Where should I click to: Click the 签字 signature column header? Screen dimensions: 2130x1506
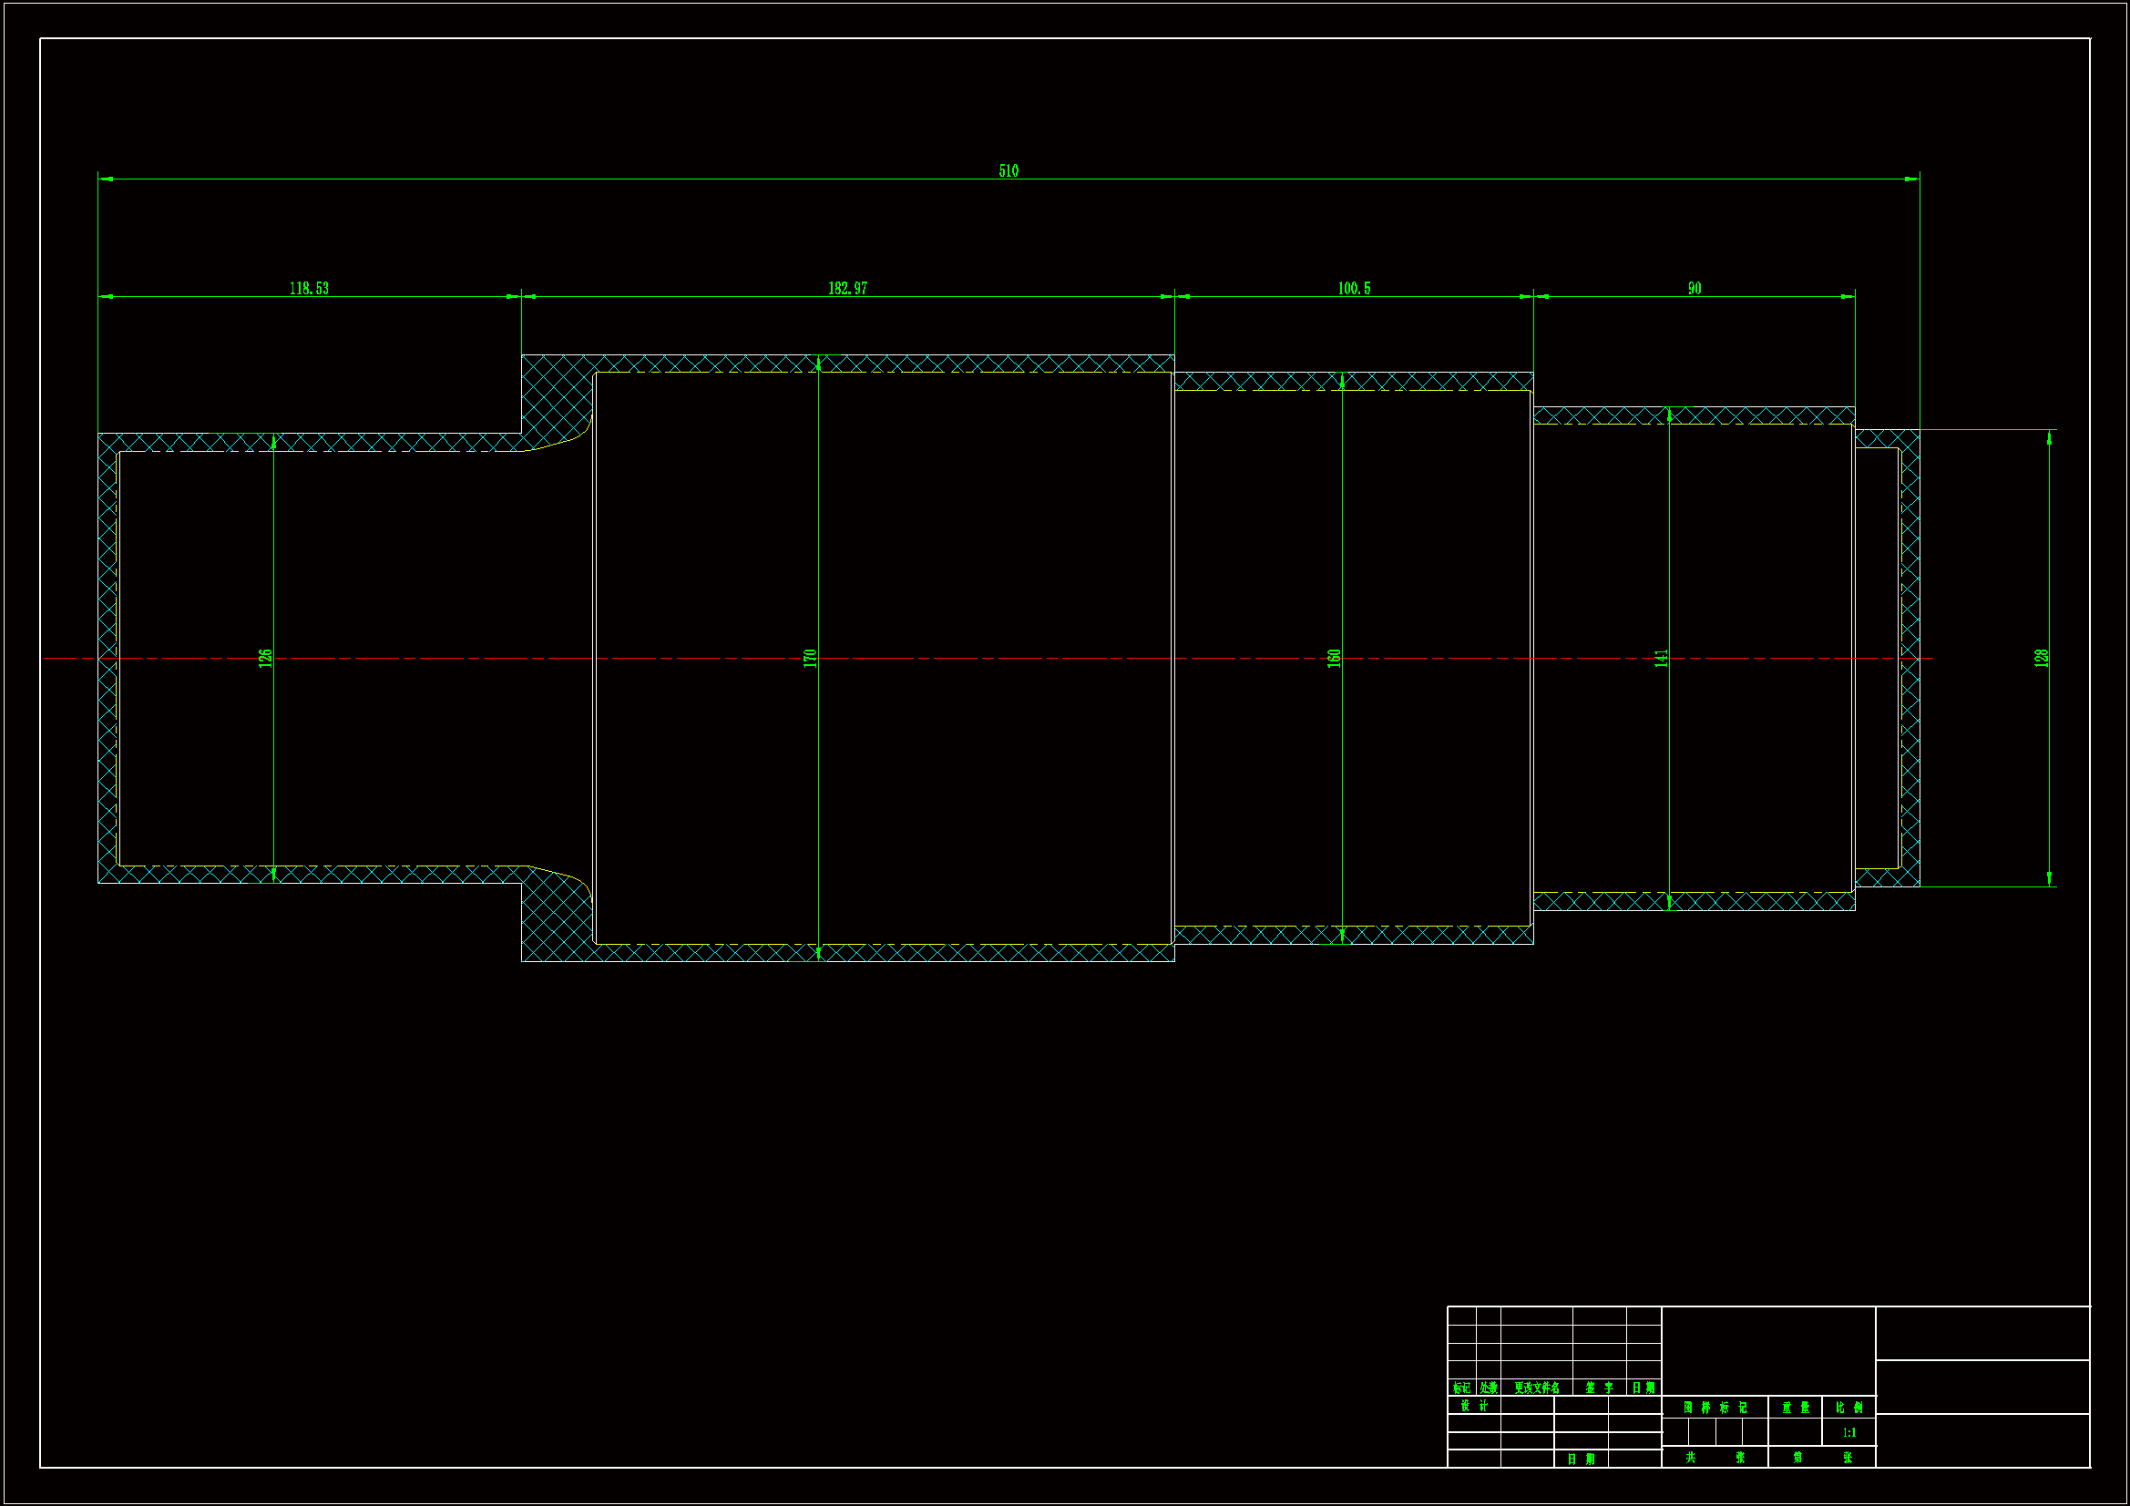click(1600, 1388)
